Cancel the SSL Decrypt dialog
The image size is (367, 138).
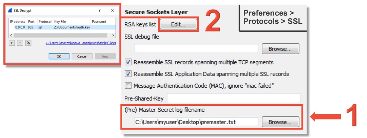(x=82, y=56)
